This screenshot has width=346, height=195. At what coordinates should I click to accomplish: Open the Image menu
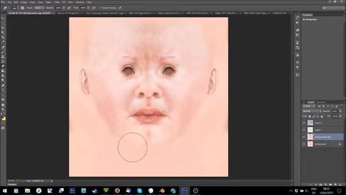click(x=23, y=2)
